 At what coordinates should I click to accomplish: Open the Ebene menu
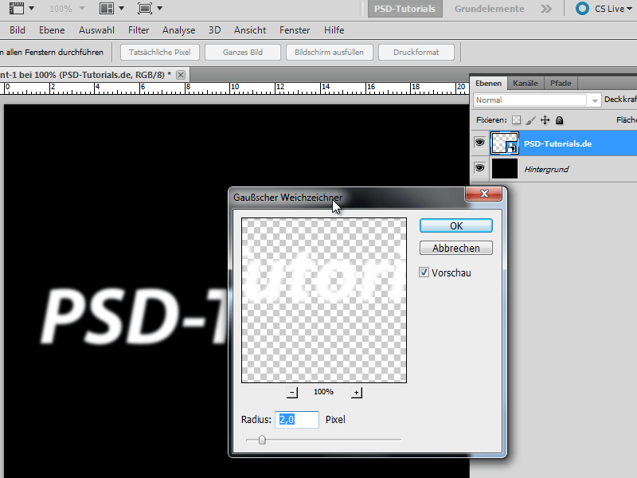52,30
